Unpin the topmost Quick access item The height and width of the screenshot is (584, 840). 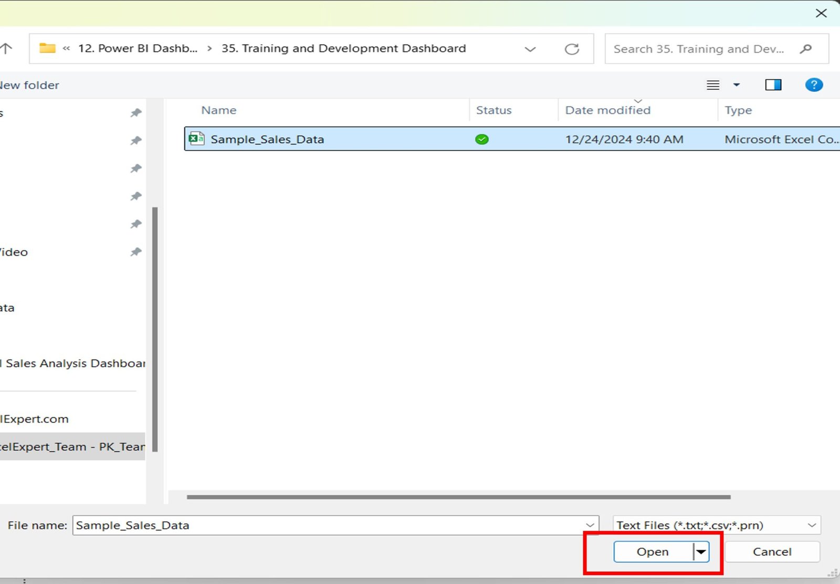135,112
